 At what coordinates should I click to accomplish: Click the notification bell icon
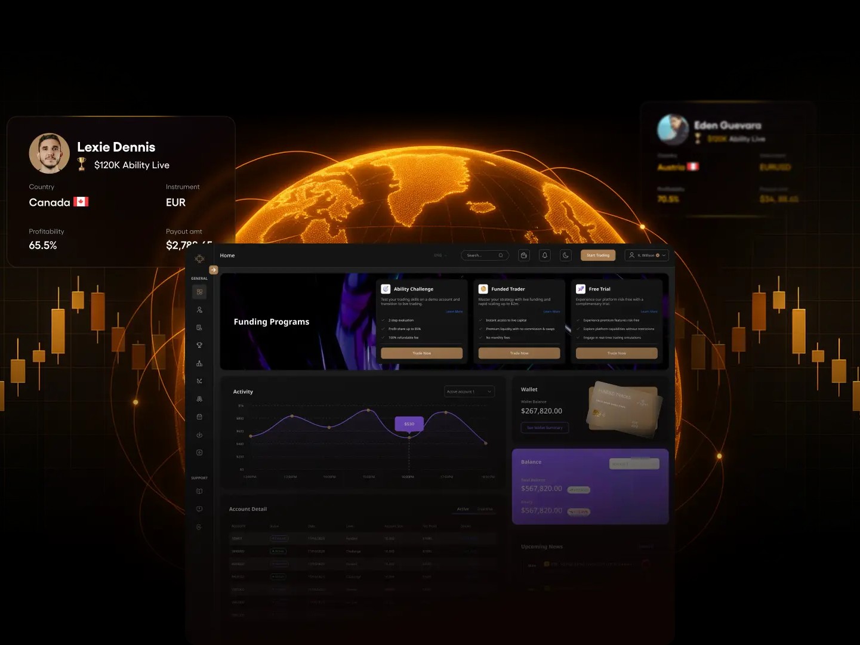click(544, 255)
